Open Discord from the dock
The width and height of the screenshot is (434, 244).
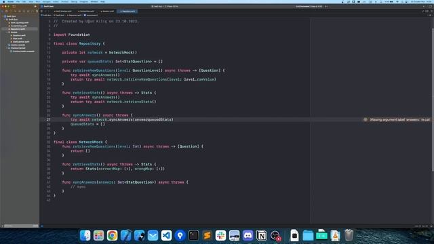(248, 235)
